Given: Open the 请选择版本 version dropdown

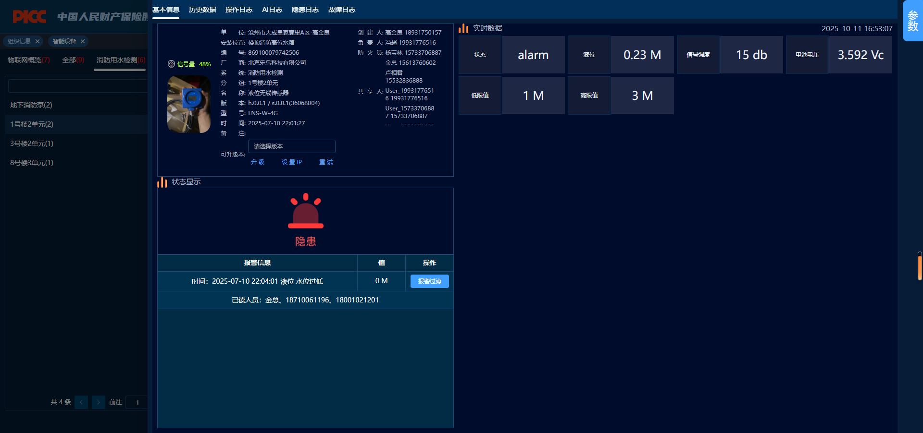Looking at the screenshot, I should pos(291,146).
